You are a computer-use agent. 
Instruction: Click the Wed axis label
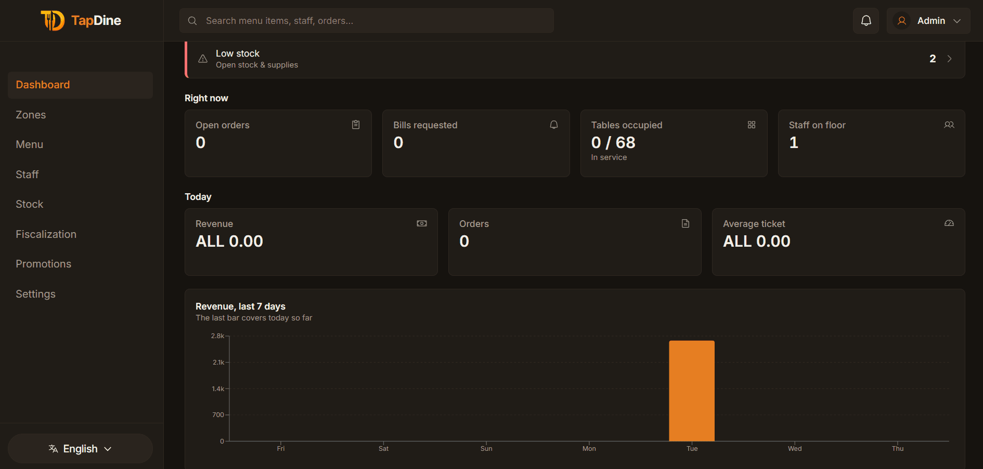795,449
